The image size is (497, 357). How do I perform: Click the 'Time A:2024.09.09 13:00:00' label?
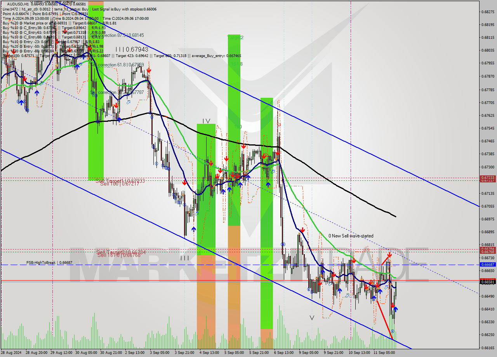tap(26, 18)
